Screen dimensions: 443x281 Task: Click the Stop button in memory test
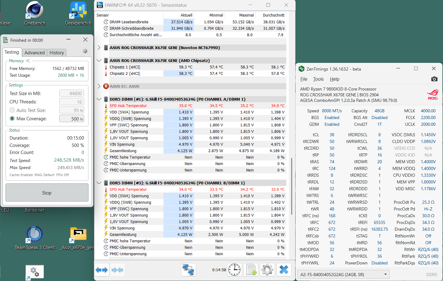point(47,193)
